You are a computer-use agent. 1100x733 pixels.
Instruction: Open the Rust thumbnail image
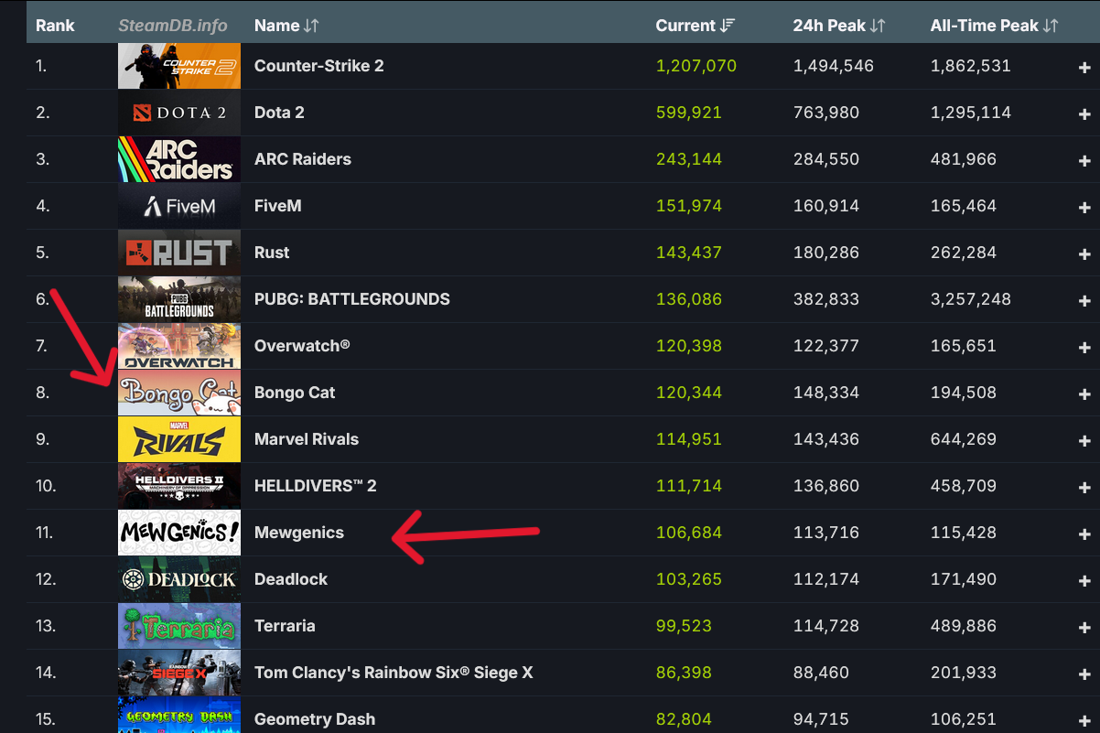tap(179, 253)
